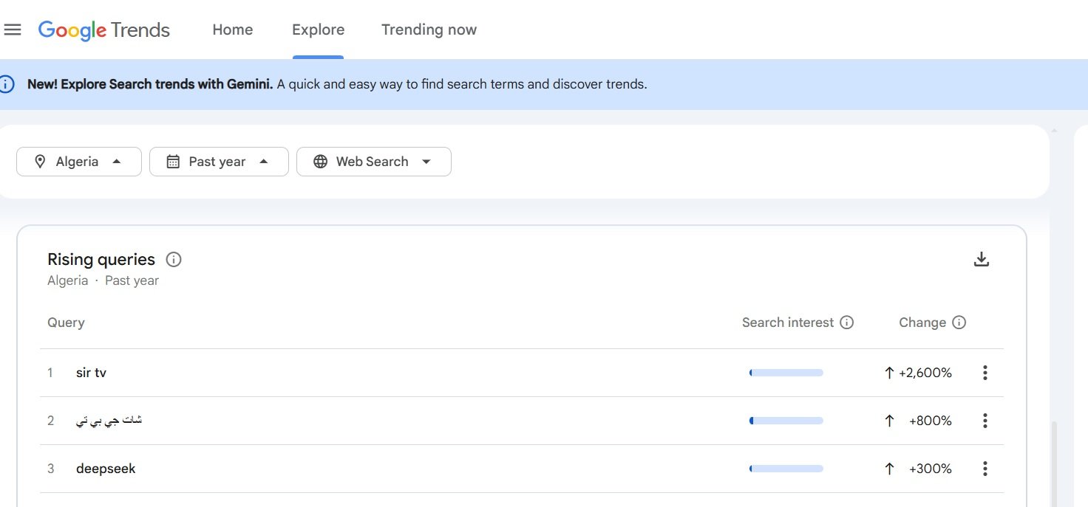Click the sir tv search interest bar
Screen dimensions: 1088x507
tap(786, 373)
